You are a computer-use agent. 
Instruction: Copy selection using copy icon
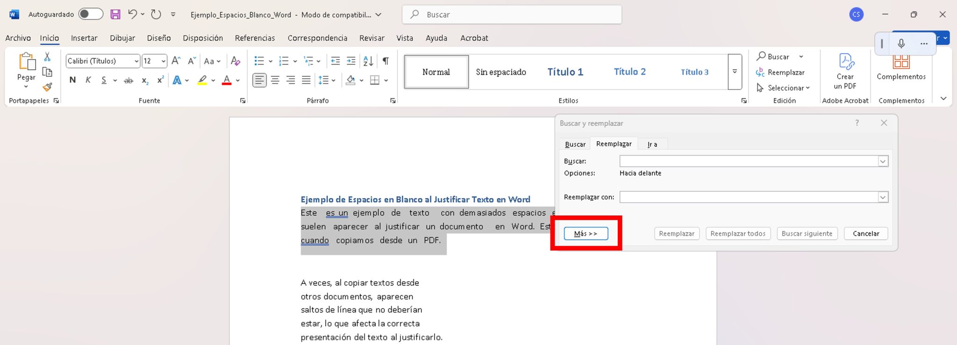tap(47, 72)
